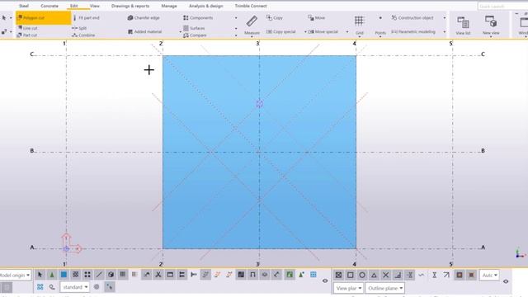
Task: Select the Chamfer edge tool
Action: (x=144, y=18)
